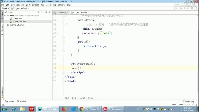Open the Refactor menu
The width and height of the screenshot is (199, 112).
click(36, 5)
